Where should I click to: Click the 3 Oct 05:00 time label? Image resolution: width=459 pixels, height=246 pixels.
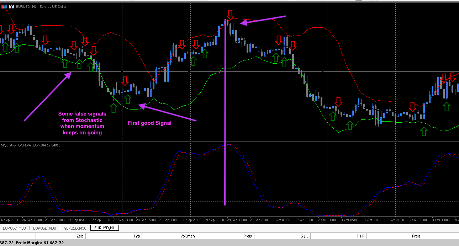pos(350,220)
